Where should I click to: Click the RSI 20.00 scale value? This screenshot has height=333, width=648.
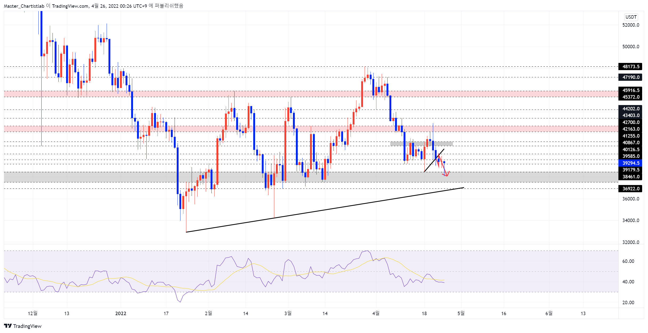pyautogui.click(x=628, y=303)
